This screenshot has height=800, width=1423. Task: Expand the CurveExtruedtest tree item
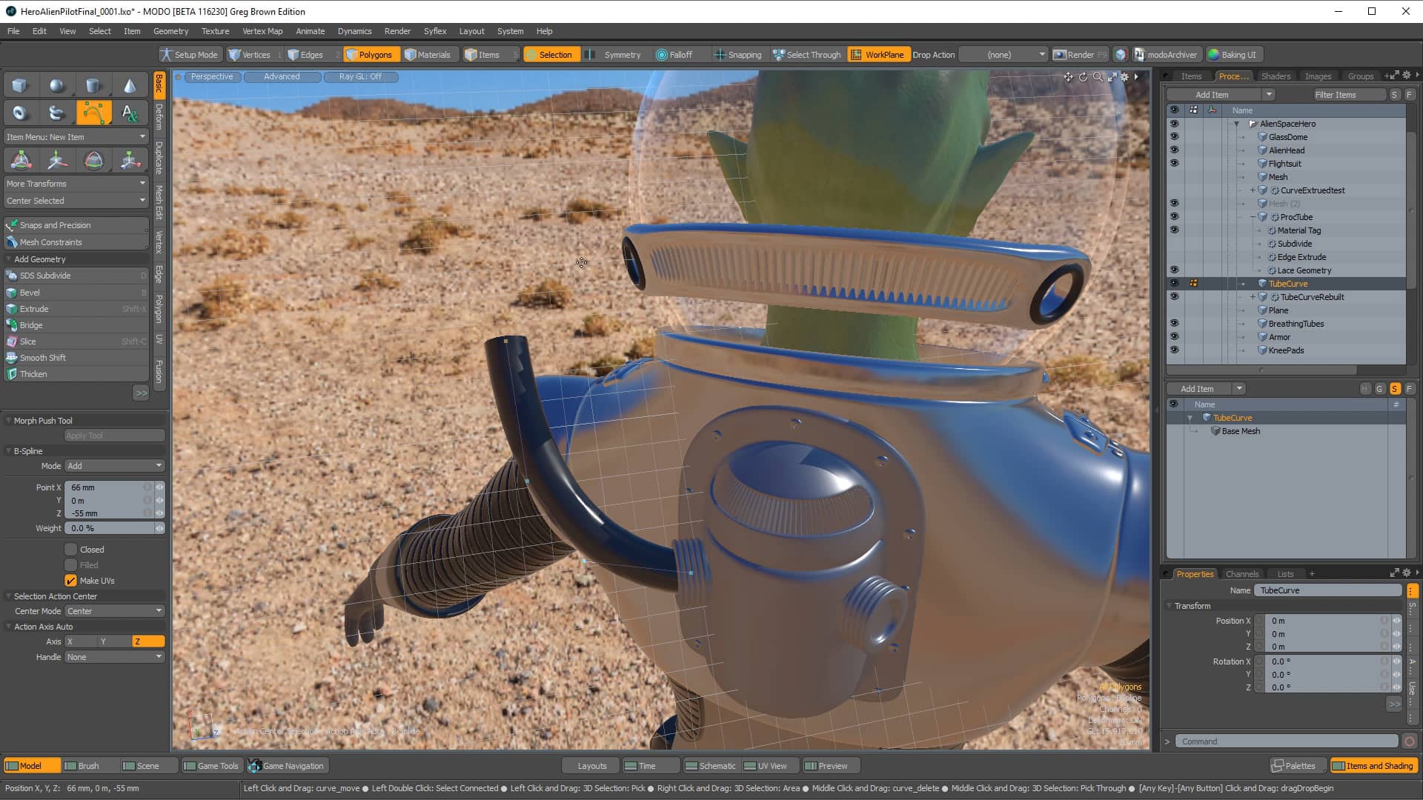pos(1252,190)
